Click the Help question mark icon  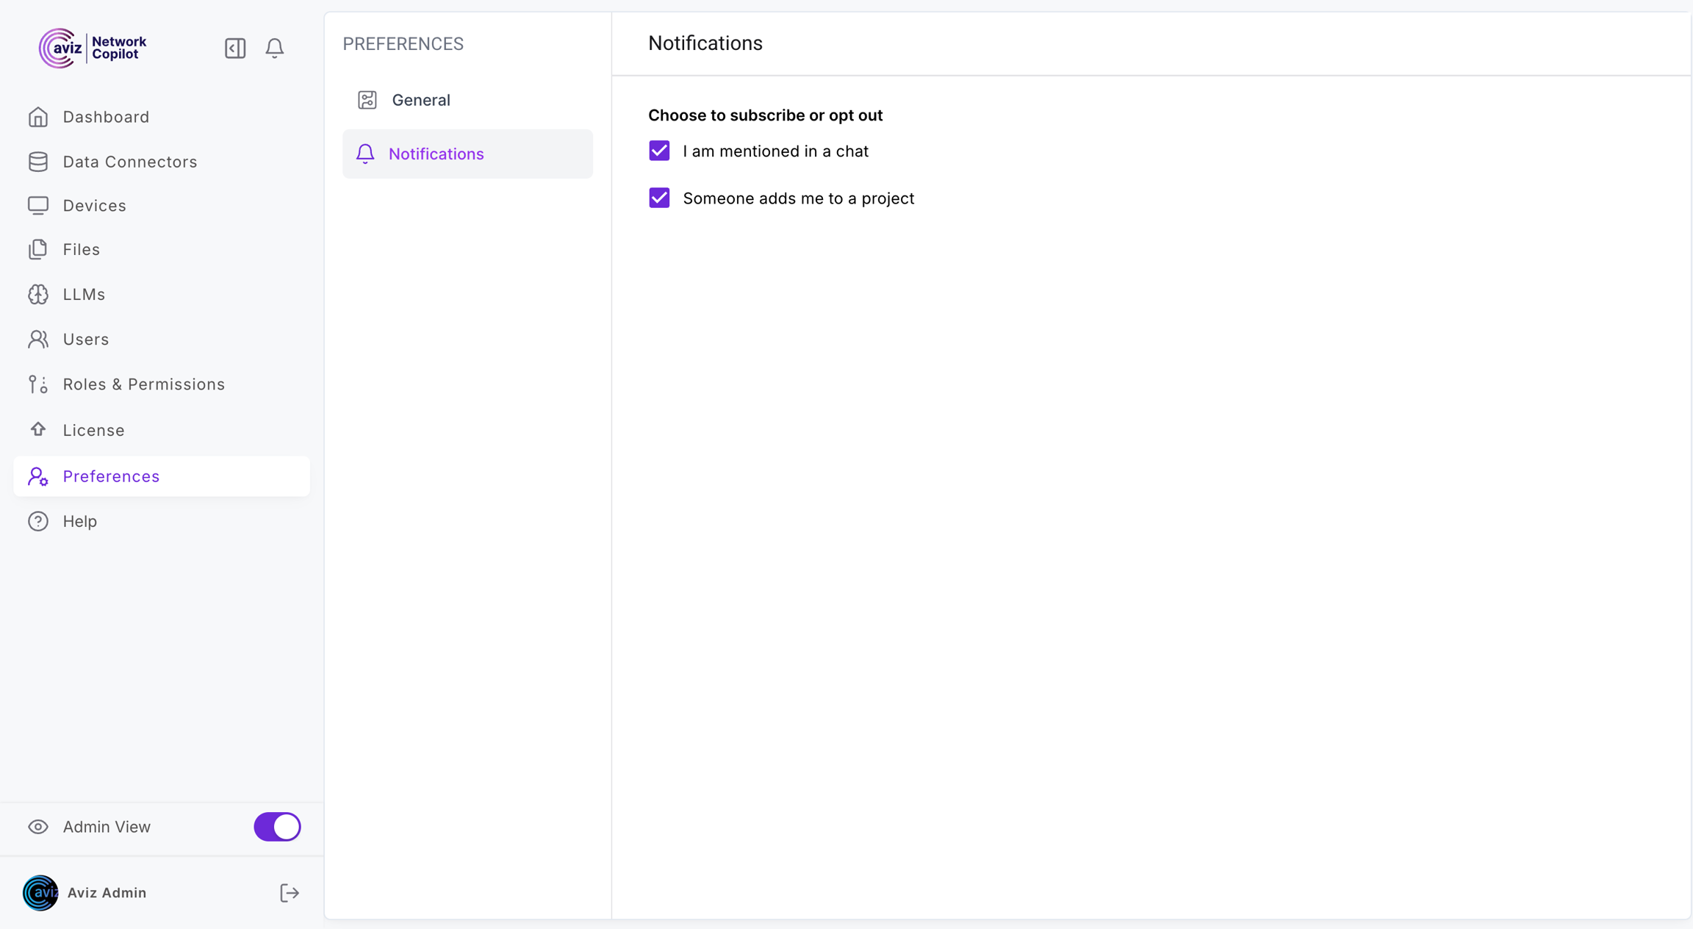(38, 521)
